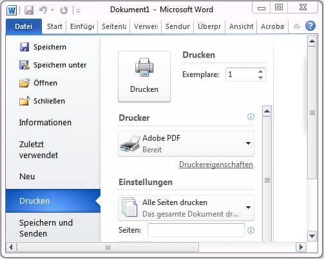Switch to the Sendungen ribbon tab
324x259 pixels.
click(x=178, y=26)
